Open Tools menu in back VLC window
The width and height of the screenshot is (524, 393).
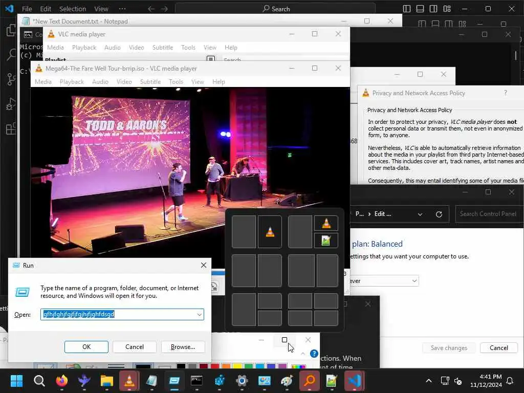(x=188, y=48)
